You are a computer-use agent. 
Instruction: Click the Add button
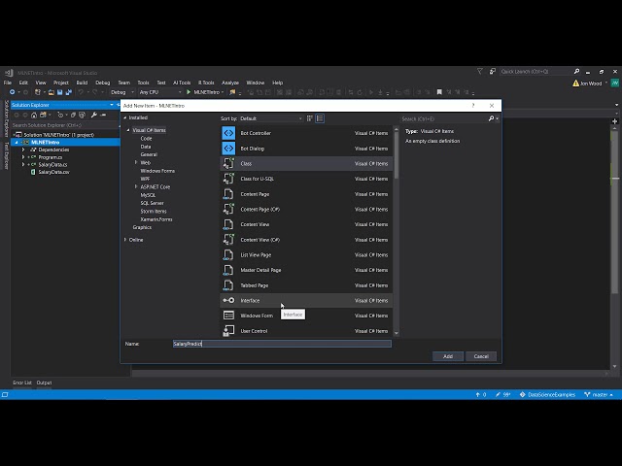pyautogui.click(x=448, y=356)
